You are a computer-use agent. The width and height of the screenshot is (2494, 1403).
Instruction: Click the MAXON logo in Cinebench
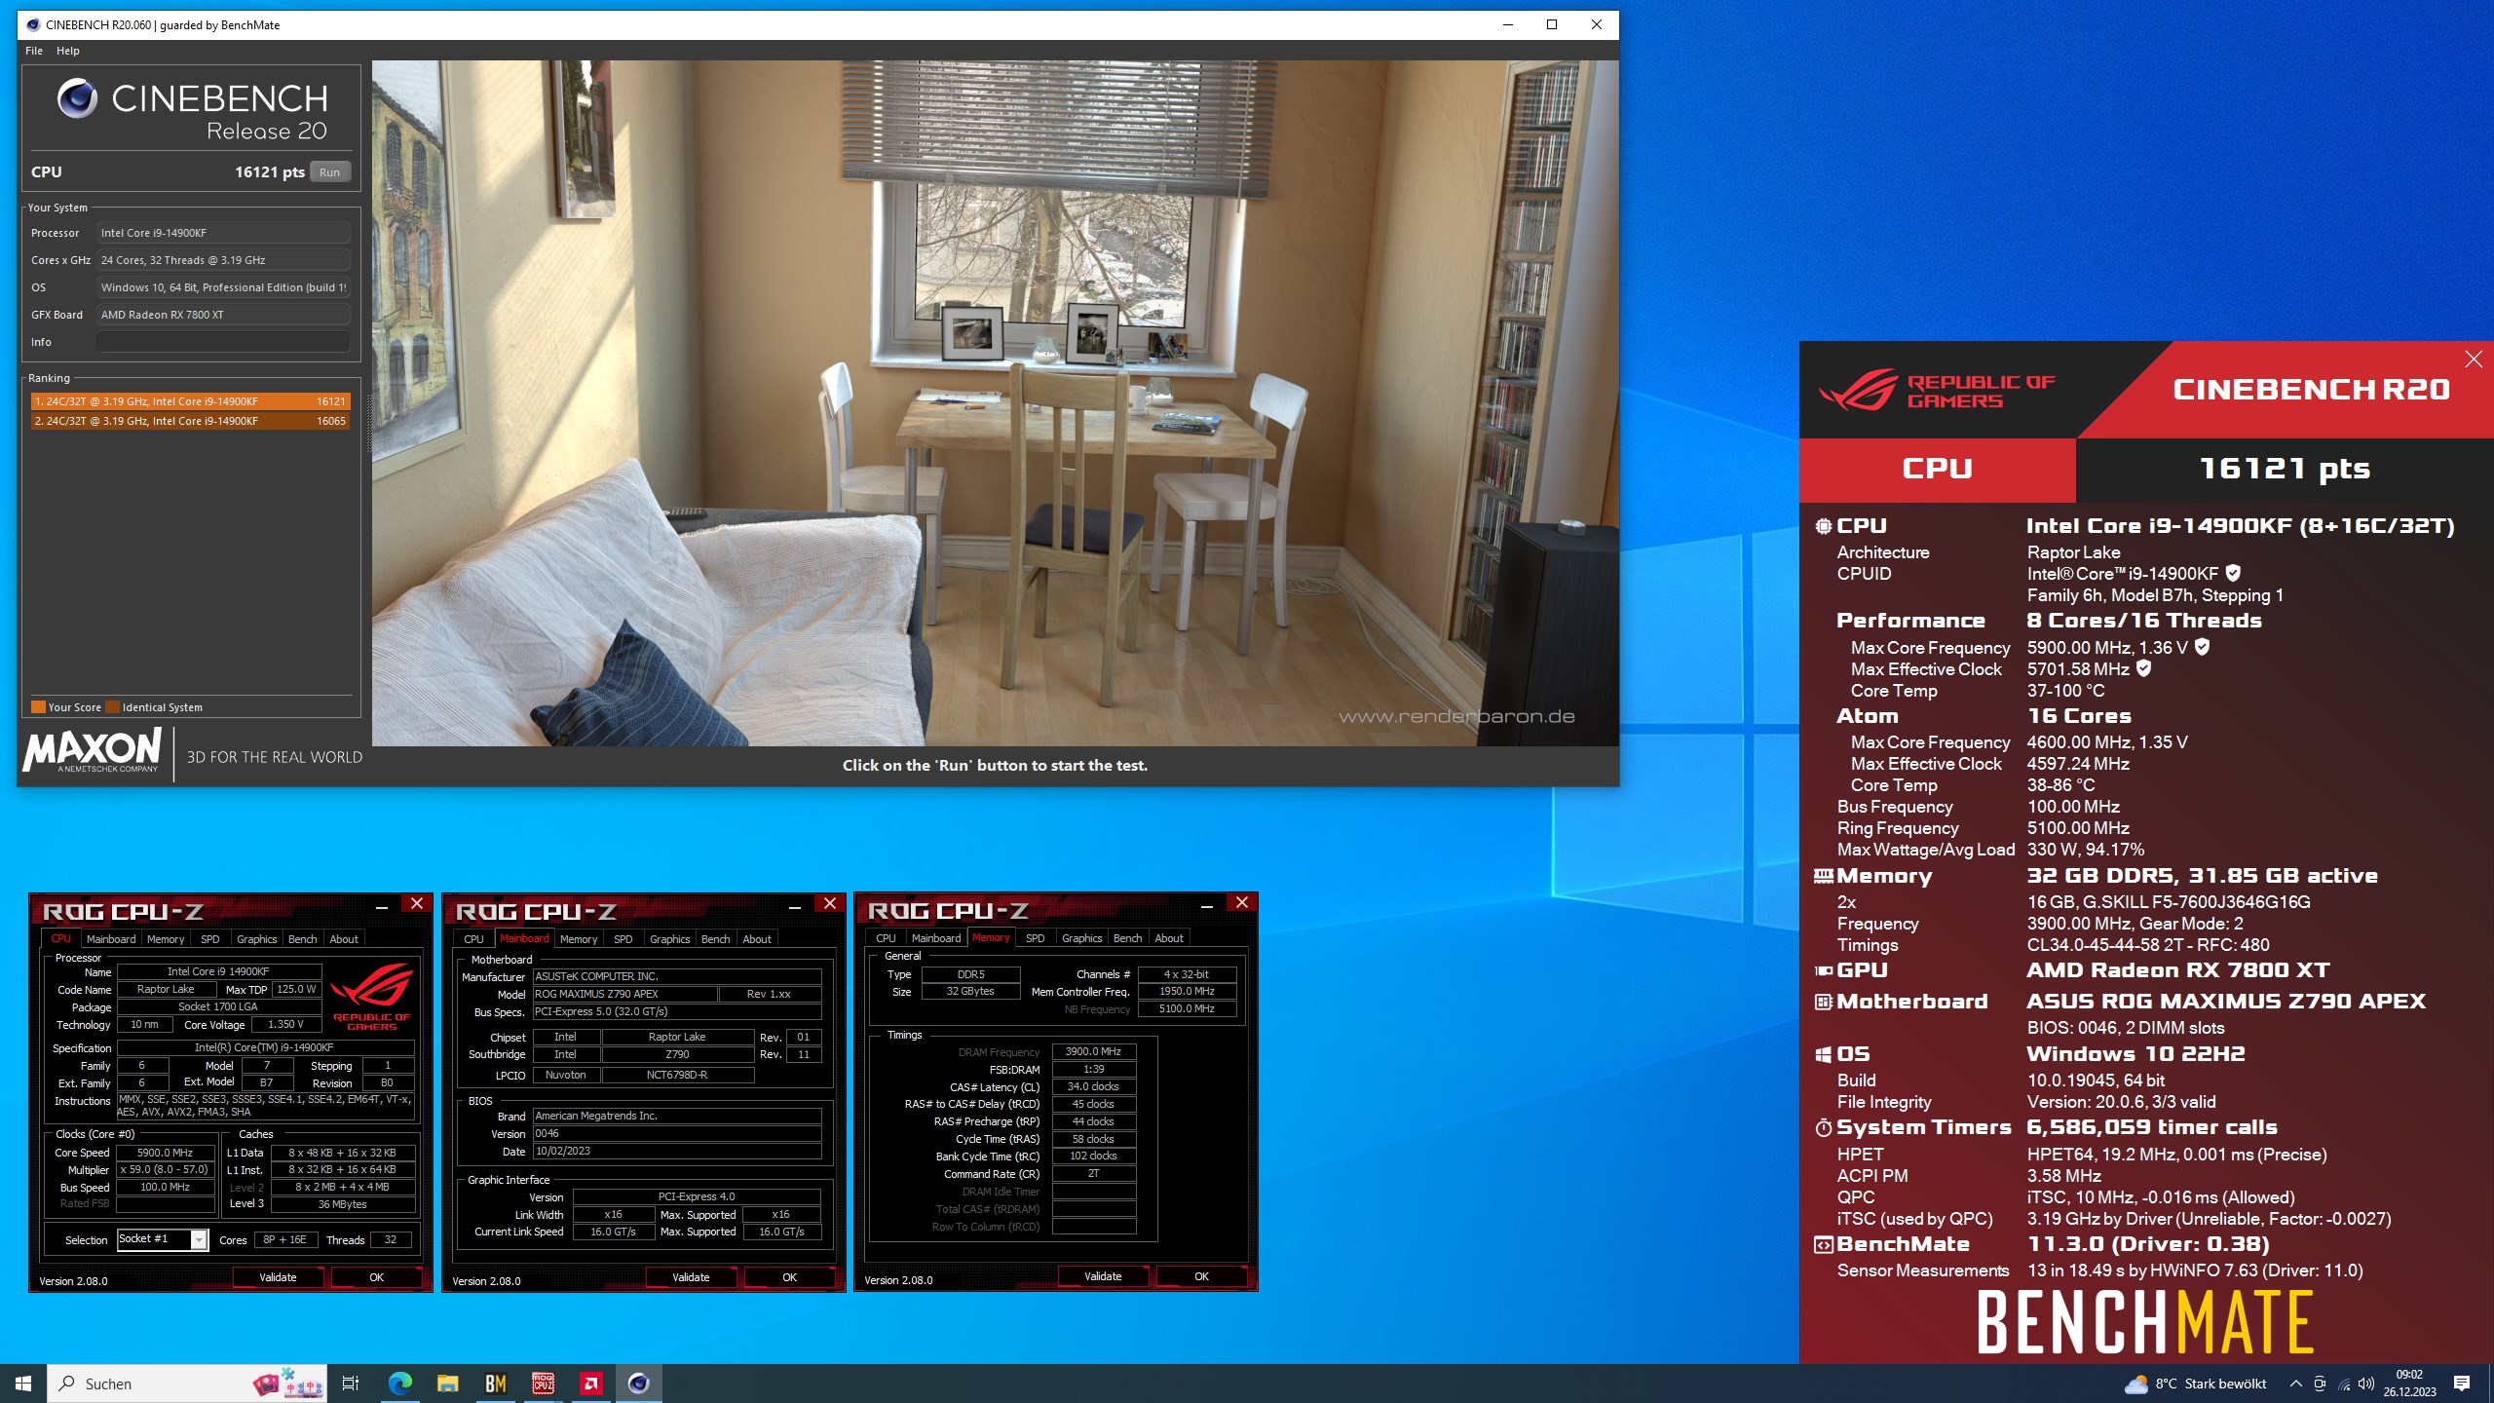point(93,750)
